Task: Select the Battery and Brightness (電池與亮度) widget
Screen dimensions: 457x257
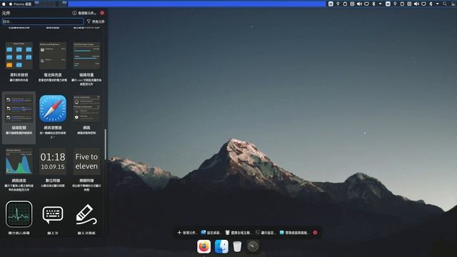Action: pos(53,61)
